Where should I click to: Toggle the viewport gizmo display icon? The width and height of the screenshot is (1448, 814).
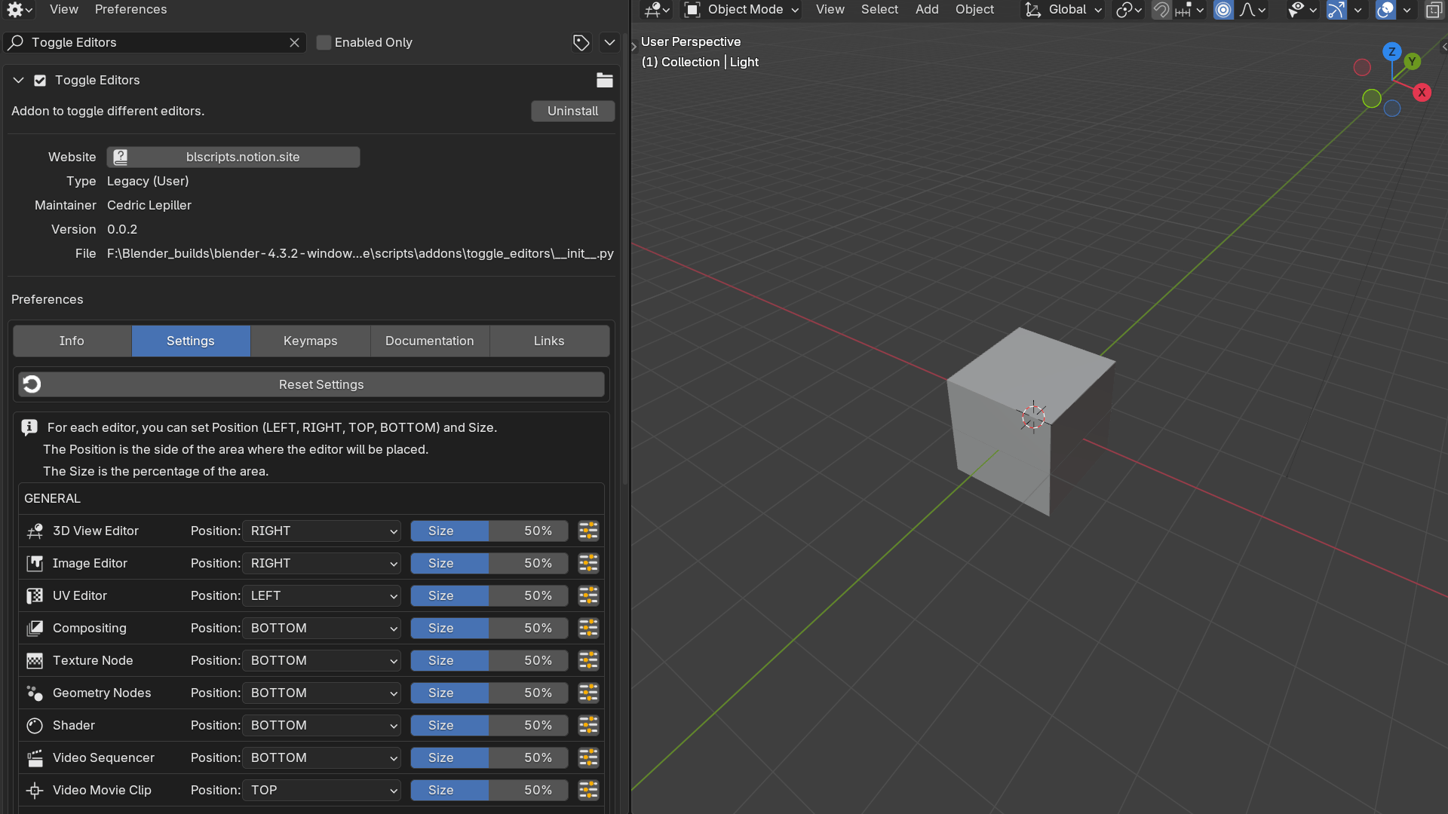(1336, 10)
